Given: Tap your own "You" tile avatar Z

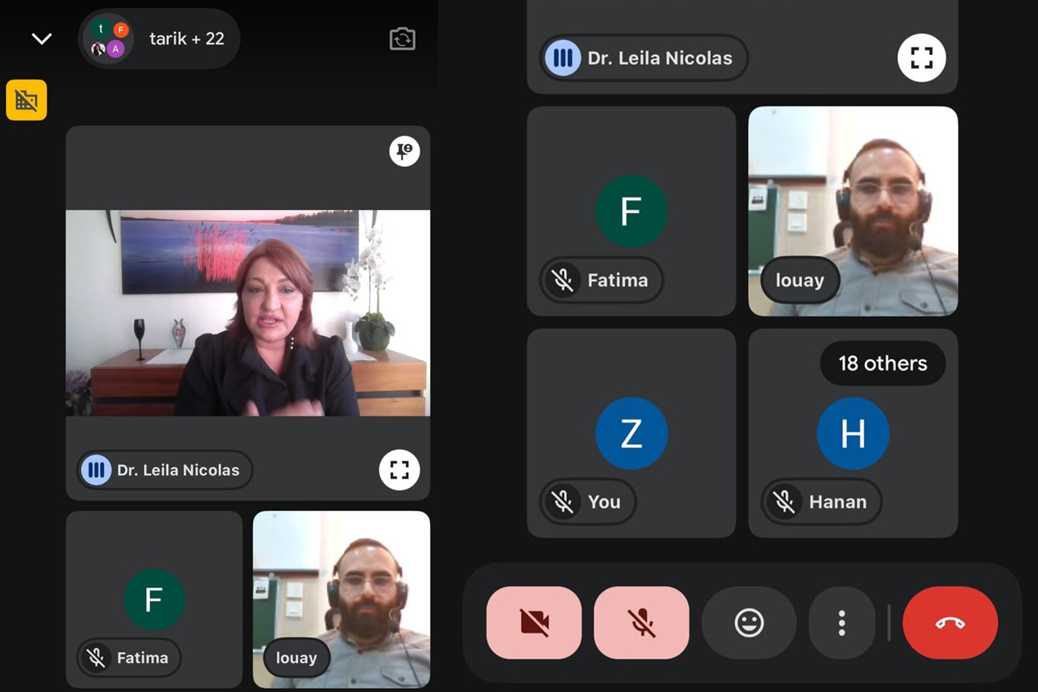Looking at the screenshot, I should [x=631, y=433].
